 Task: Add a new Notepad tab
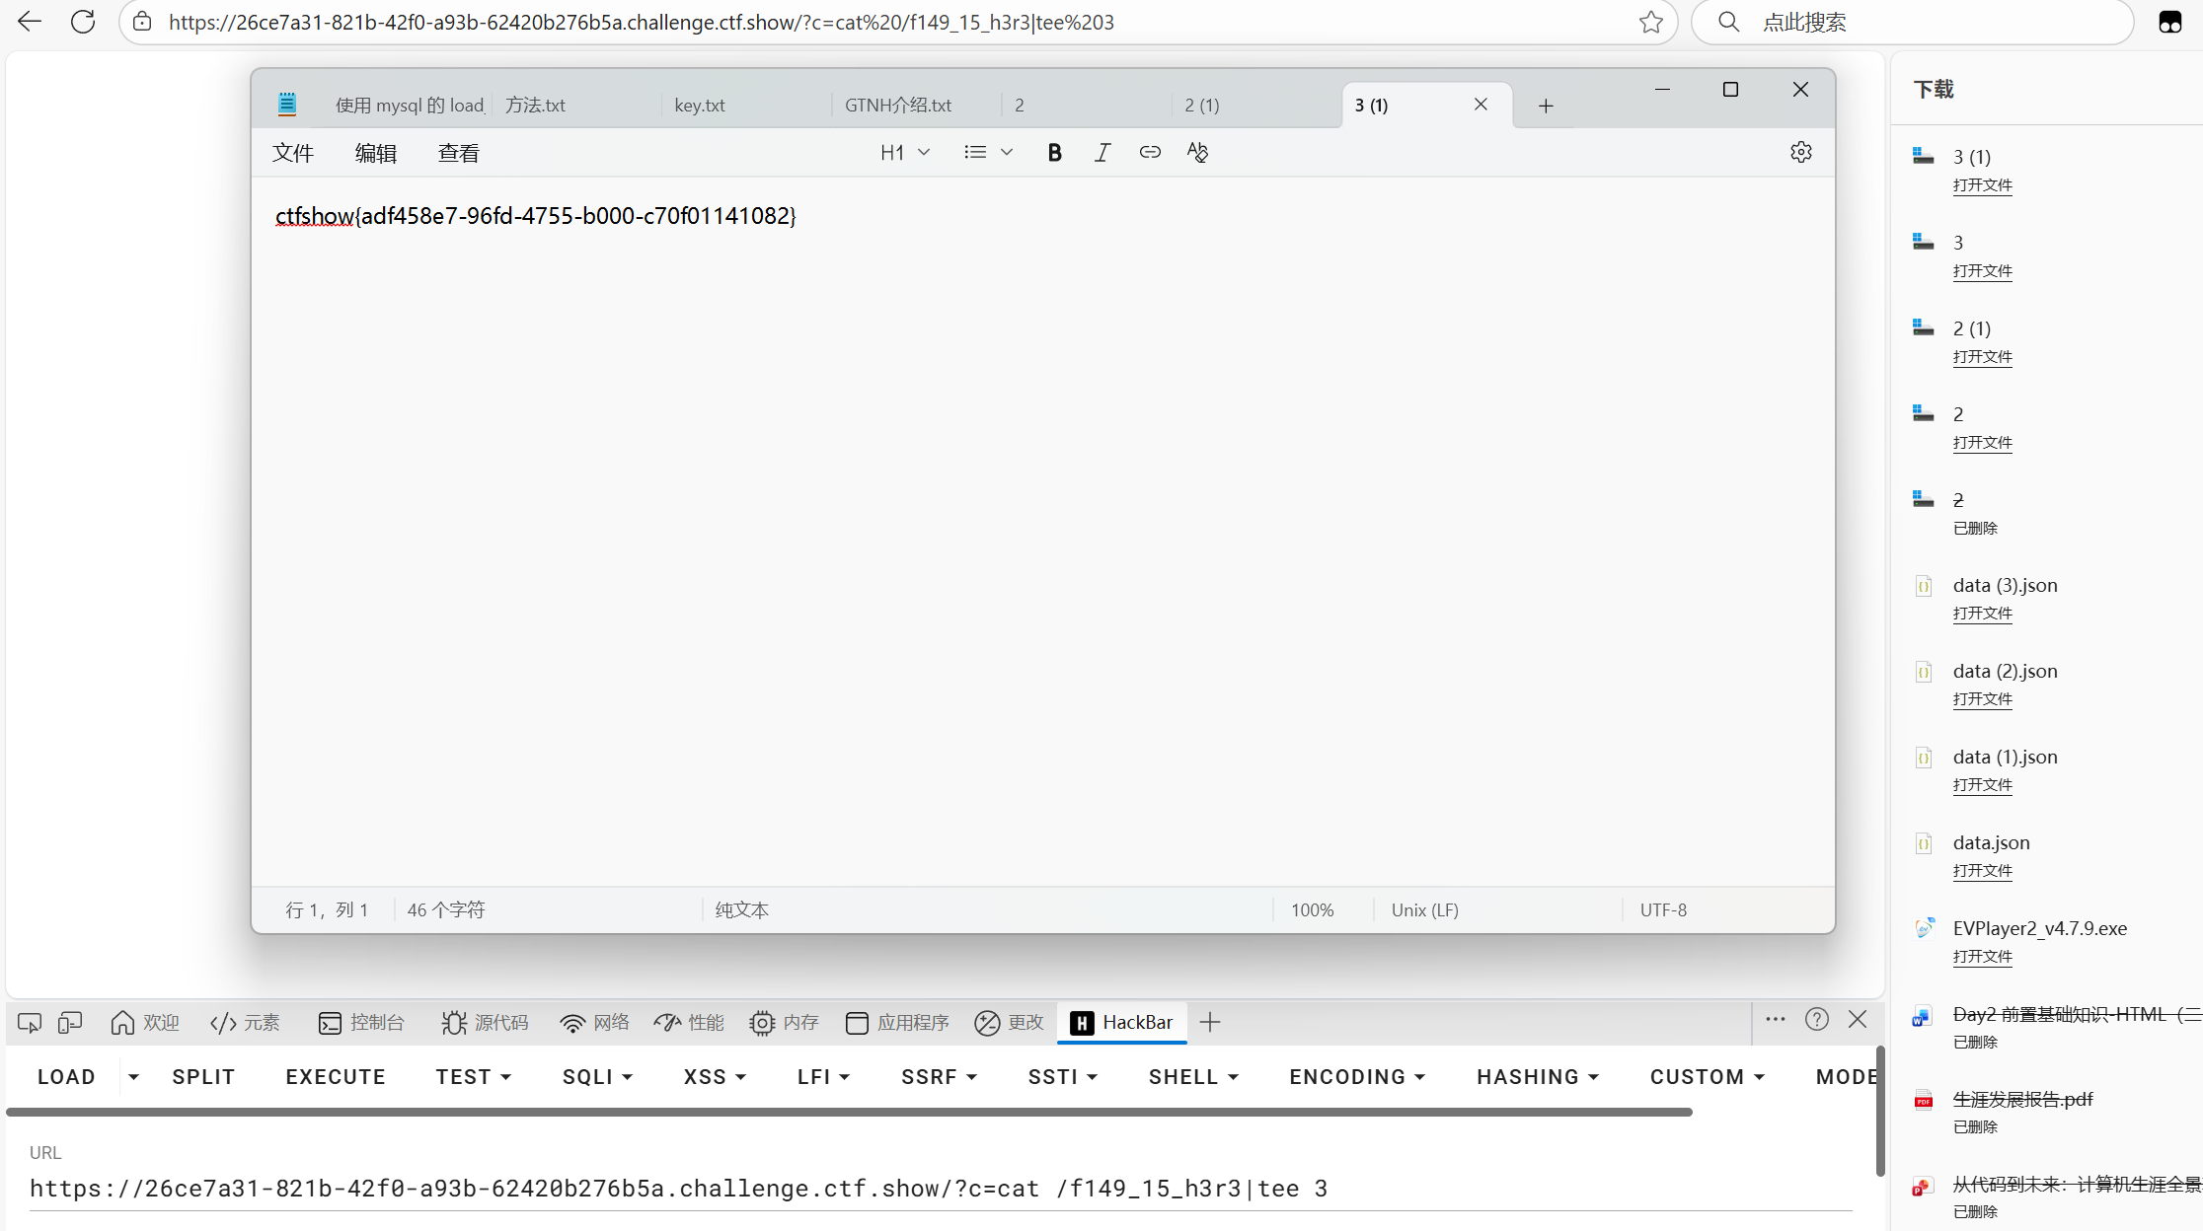pyautogui.click(x=1546, y=106)
